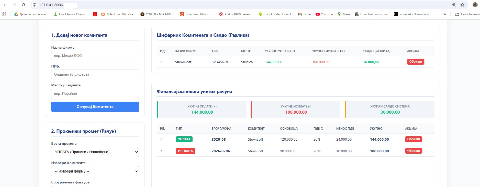This screenshot has width=480, height=187.
Task: Bookmark this page with the star icon
Action: (462, 5)
